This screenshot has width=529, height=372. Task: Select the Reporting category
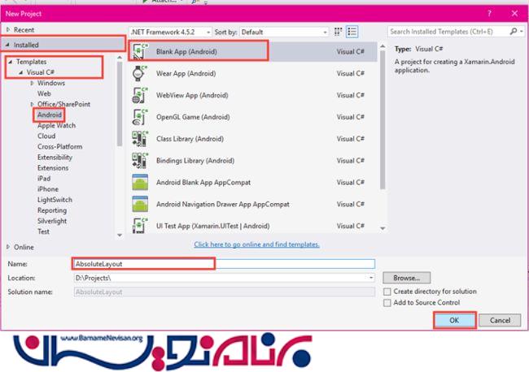52,210
